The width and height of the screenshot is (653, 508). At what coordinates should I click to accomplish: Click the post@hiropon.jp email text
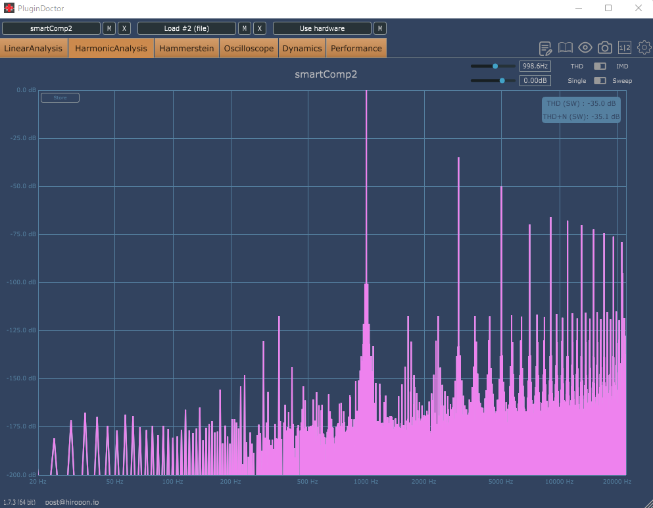tap(72, 502)
